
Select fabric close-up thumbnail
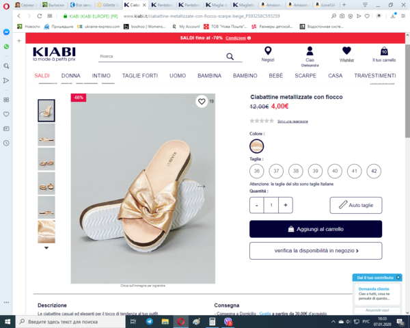[x=46, y=232]
